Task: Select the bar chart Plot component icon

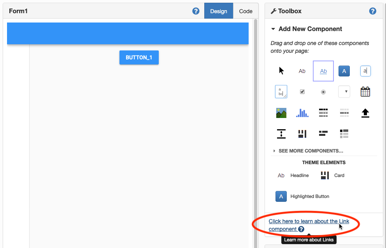Action: pyautogui.click(x=302, y=113)
